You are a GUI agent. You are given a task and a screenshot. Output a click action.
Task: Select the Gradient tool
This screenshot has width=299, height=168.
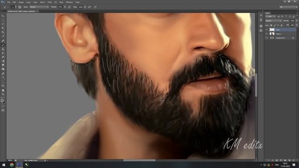[x=3, y=61]
